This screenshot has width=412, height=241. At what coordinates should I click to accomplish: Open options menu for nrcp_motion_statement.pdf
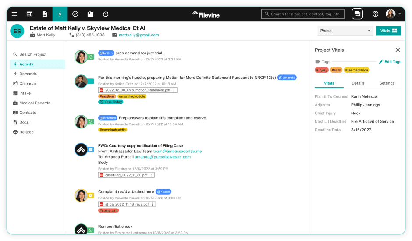pyautogui.click(x=174, y=90)
